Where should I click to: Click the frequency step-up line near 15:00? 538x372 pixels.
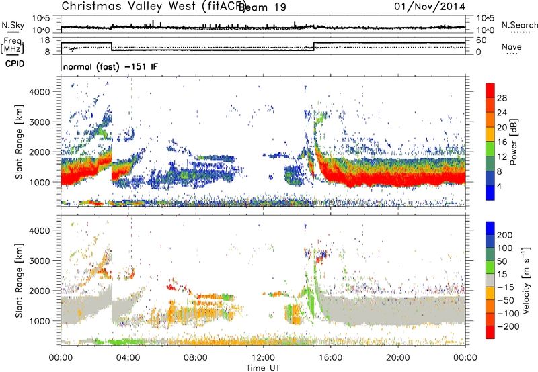tap(314, 46)
